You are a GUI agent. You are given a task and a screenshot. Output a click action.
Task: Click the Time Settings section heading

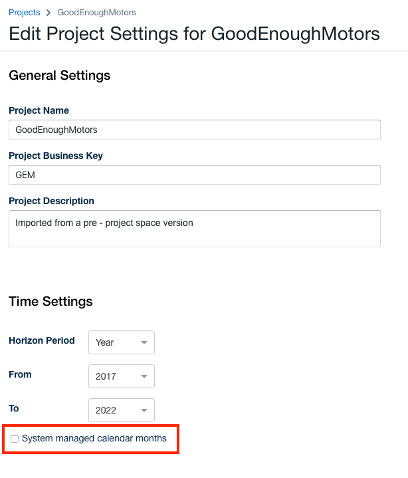(x=51, y=302)
